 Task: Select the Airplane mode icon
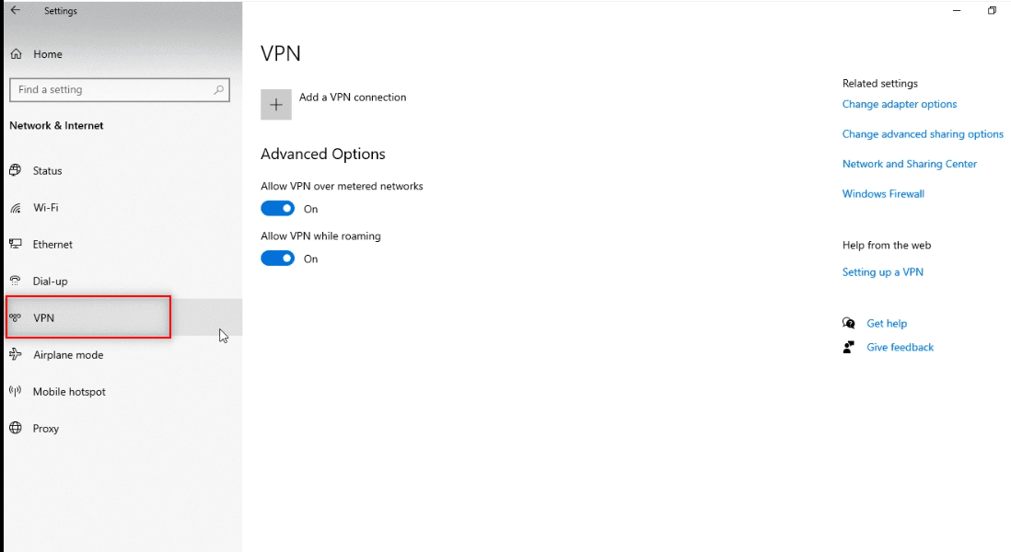coord(15,354)
